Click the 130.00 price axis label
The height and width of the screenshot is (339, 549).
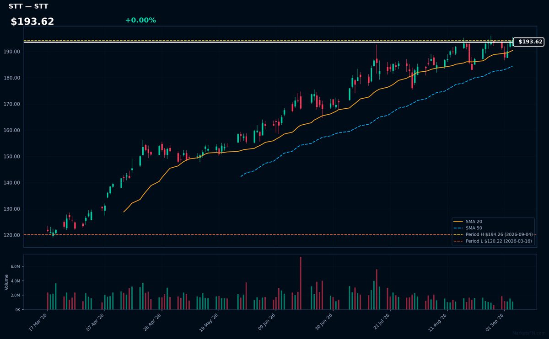tap(11, 209)
